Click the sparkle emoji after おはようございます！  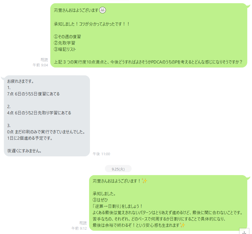pyautogui.click(x=144, y=181)
